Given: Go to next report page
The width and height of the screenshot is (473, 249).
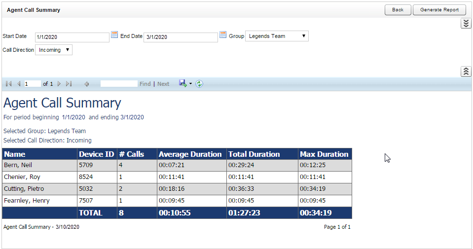Looking at the screenshot, I should point(59,84).
